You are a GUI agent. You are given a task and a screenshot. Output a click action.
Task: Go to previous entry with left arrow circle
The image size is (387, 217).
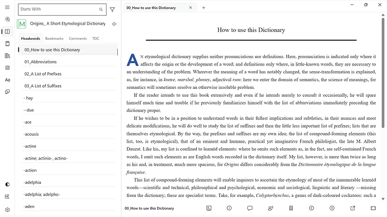click(311, 208)
